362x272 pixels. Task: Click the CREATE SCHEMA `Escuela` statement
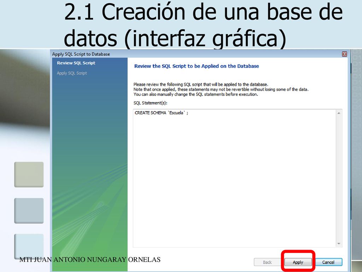[x=161, y=113]
